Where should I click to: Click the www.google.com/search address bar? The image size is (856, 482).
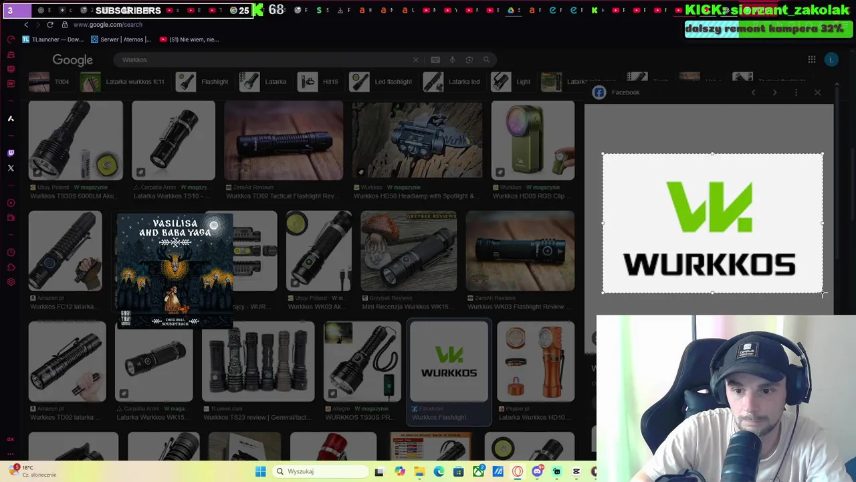pos(108,25)
